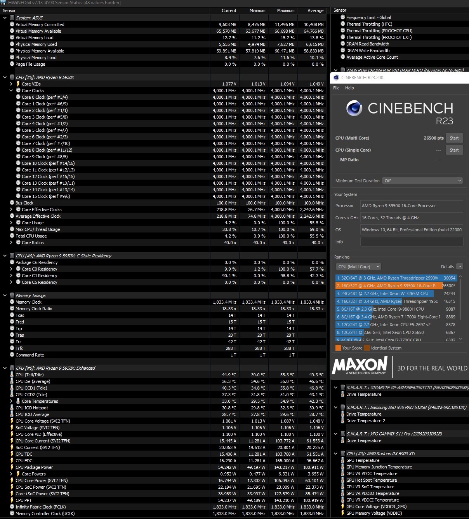
Task: Click the clock icon beside Infinity Fabric Clock
Action: coord(12,507)
